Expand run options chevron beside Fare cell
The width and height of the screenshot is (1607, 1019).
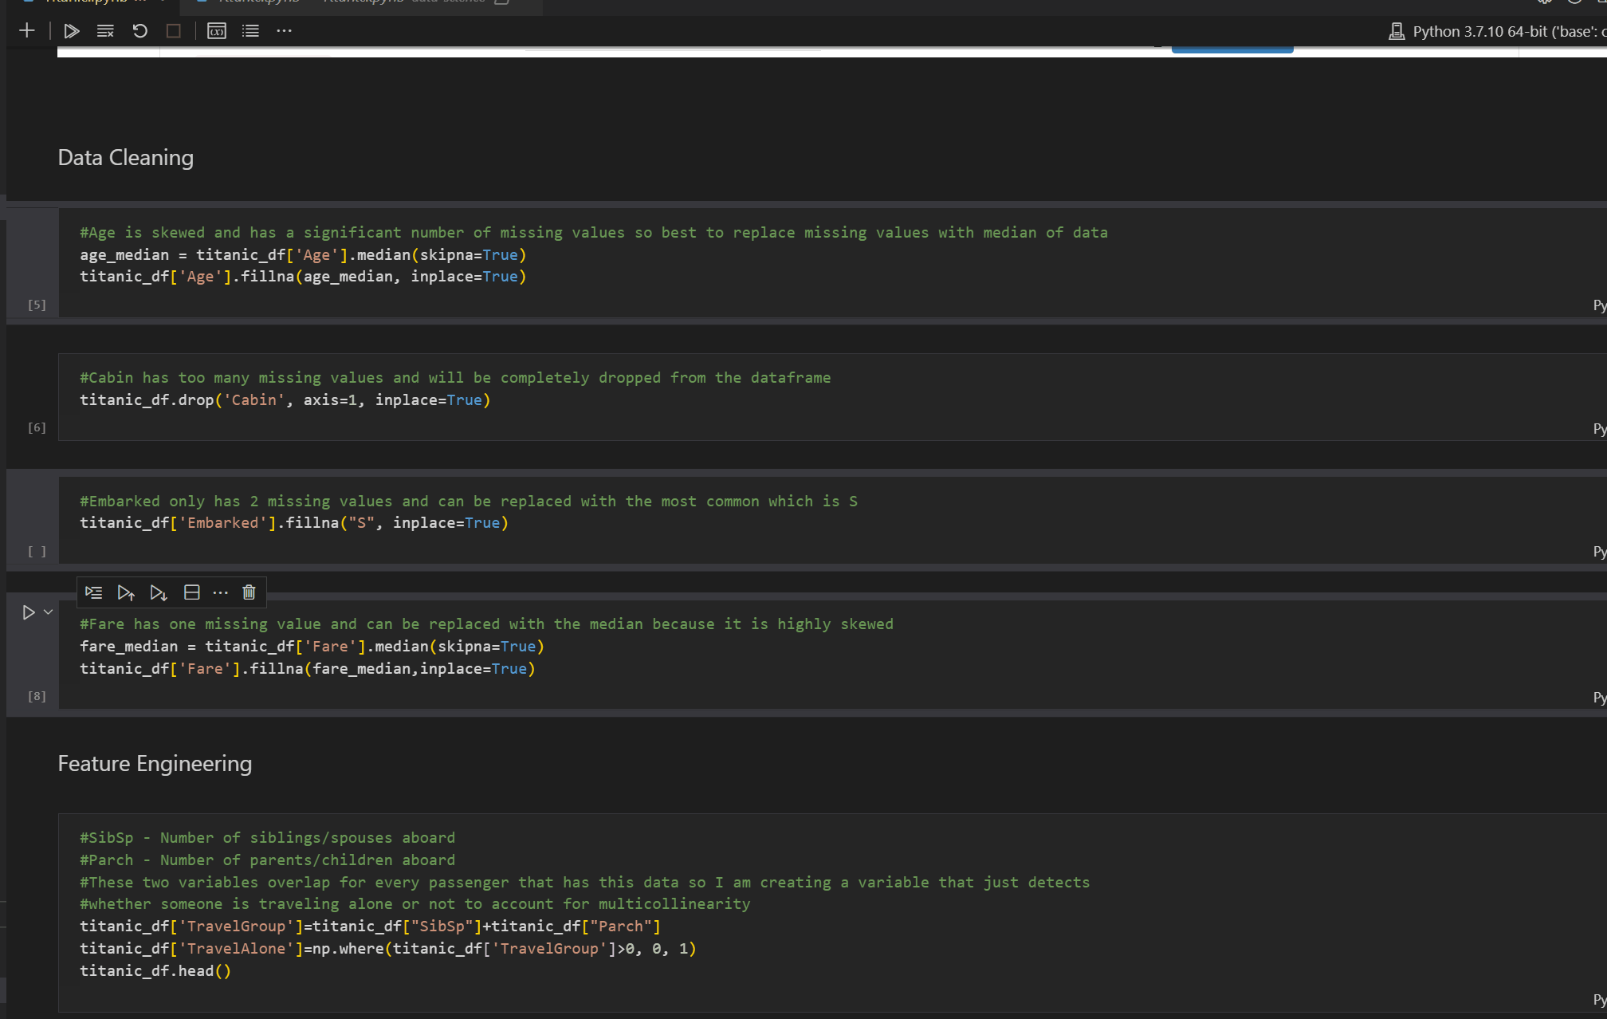pos(49,612)
